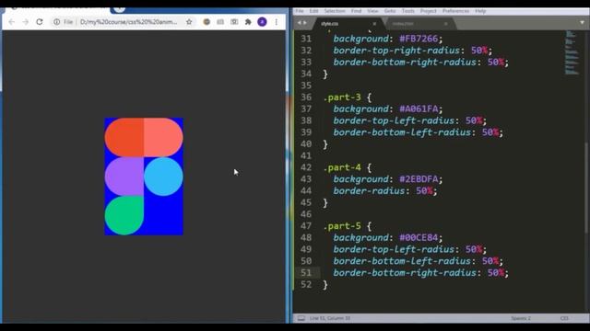This screenshot has height=331, width=590.
Task: Click the border-radius property on line 44
Action: tap(369, 191)
